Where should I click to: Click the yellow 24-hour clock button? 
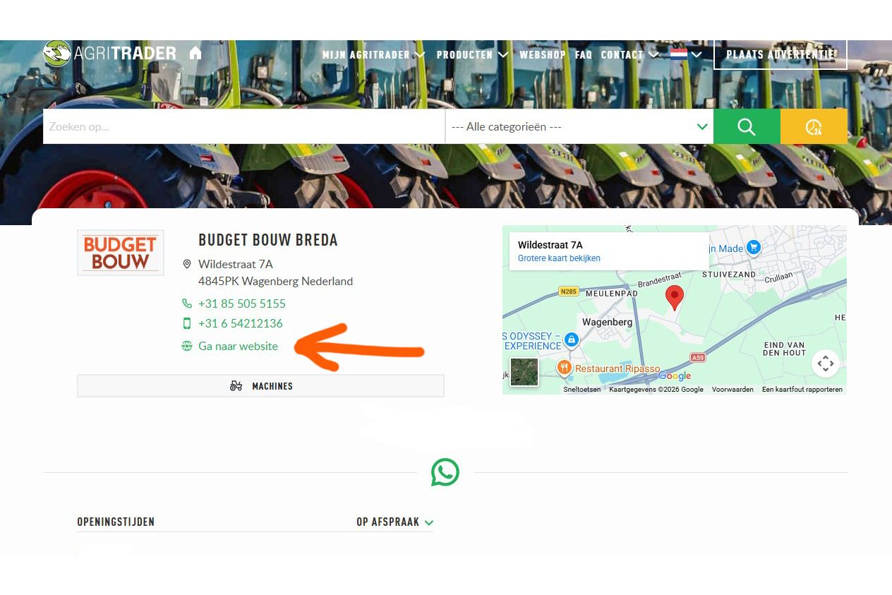coord(813,127)
